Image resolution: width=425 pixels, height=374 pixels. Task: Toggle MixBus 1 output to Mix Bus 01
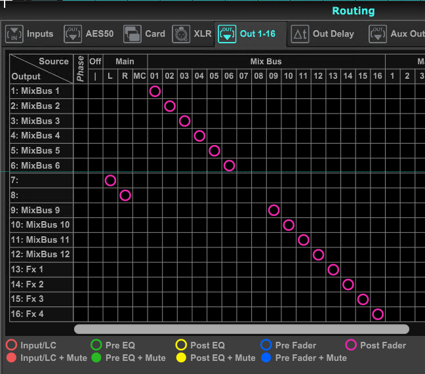point(155,91)
